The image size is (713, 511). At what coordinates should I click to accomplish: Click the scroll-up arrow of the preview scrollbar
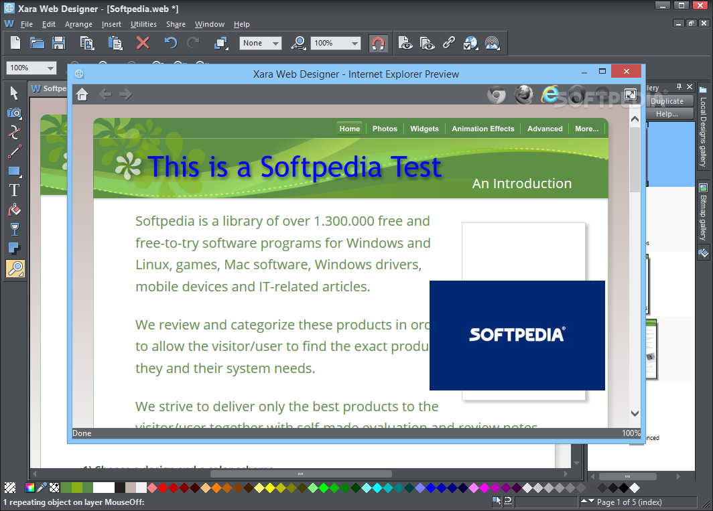click(635, 119)
